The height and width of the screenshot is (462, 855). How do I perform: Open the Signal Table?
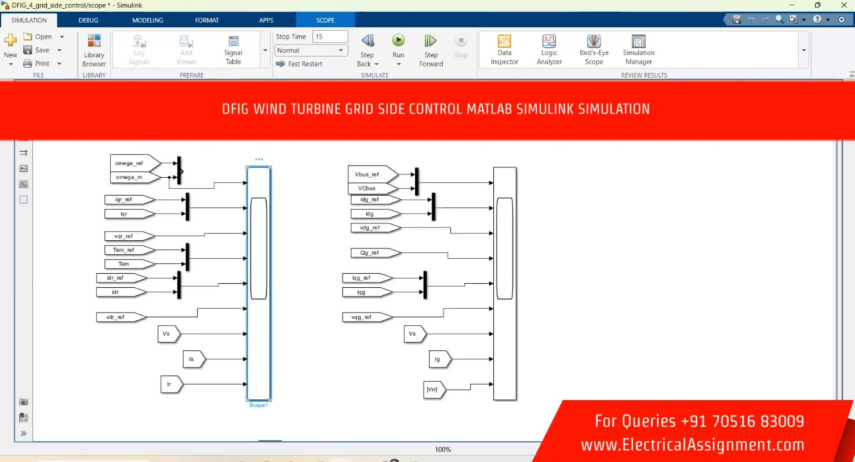point(233,50)
